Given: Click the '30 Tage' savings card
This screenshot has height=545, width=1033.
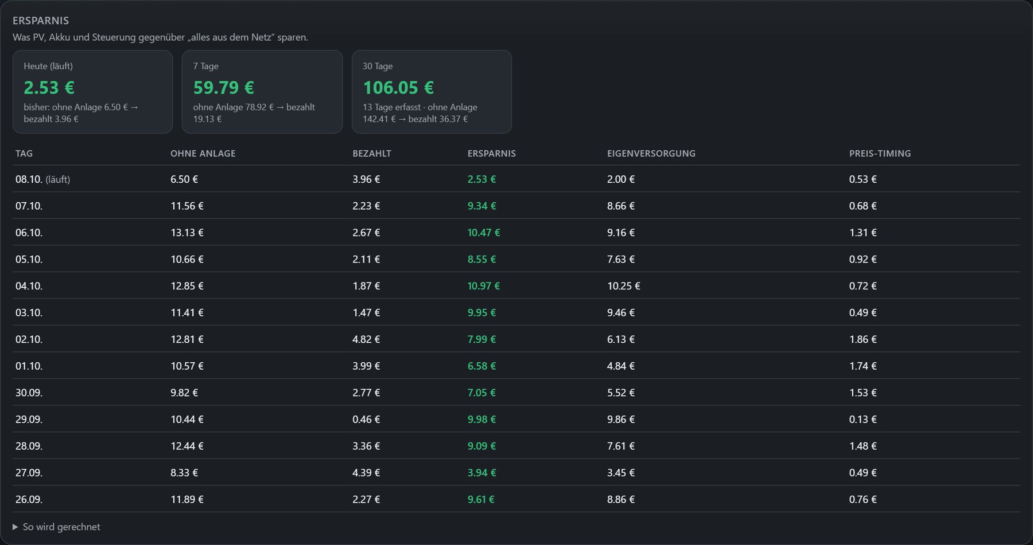Looking at the screenshot, I should click(432, 92).
